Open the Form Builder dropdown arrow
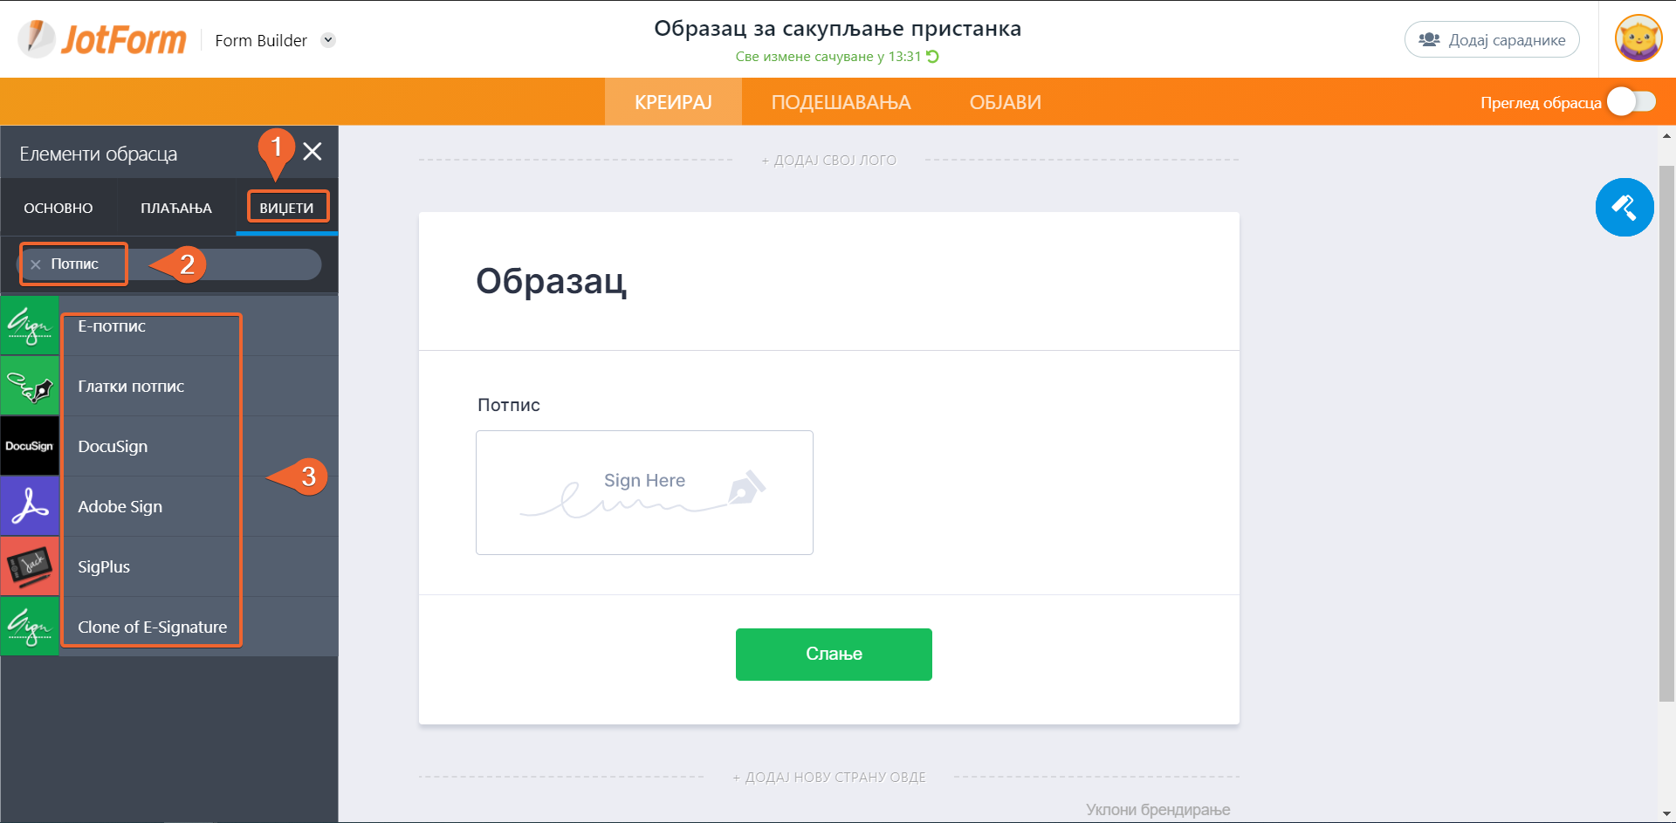Image resolution: width=1676 pixels, height=823 pixels. tap(328, 40)
